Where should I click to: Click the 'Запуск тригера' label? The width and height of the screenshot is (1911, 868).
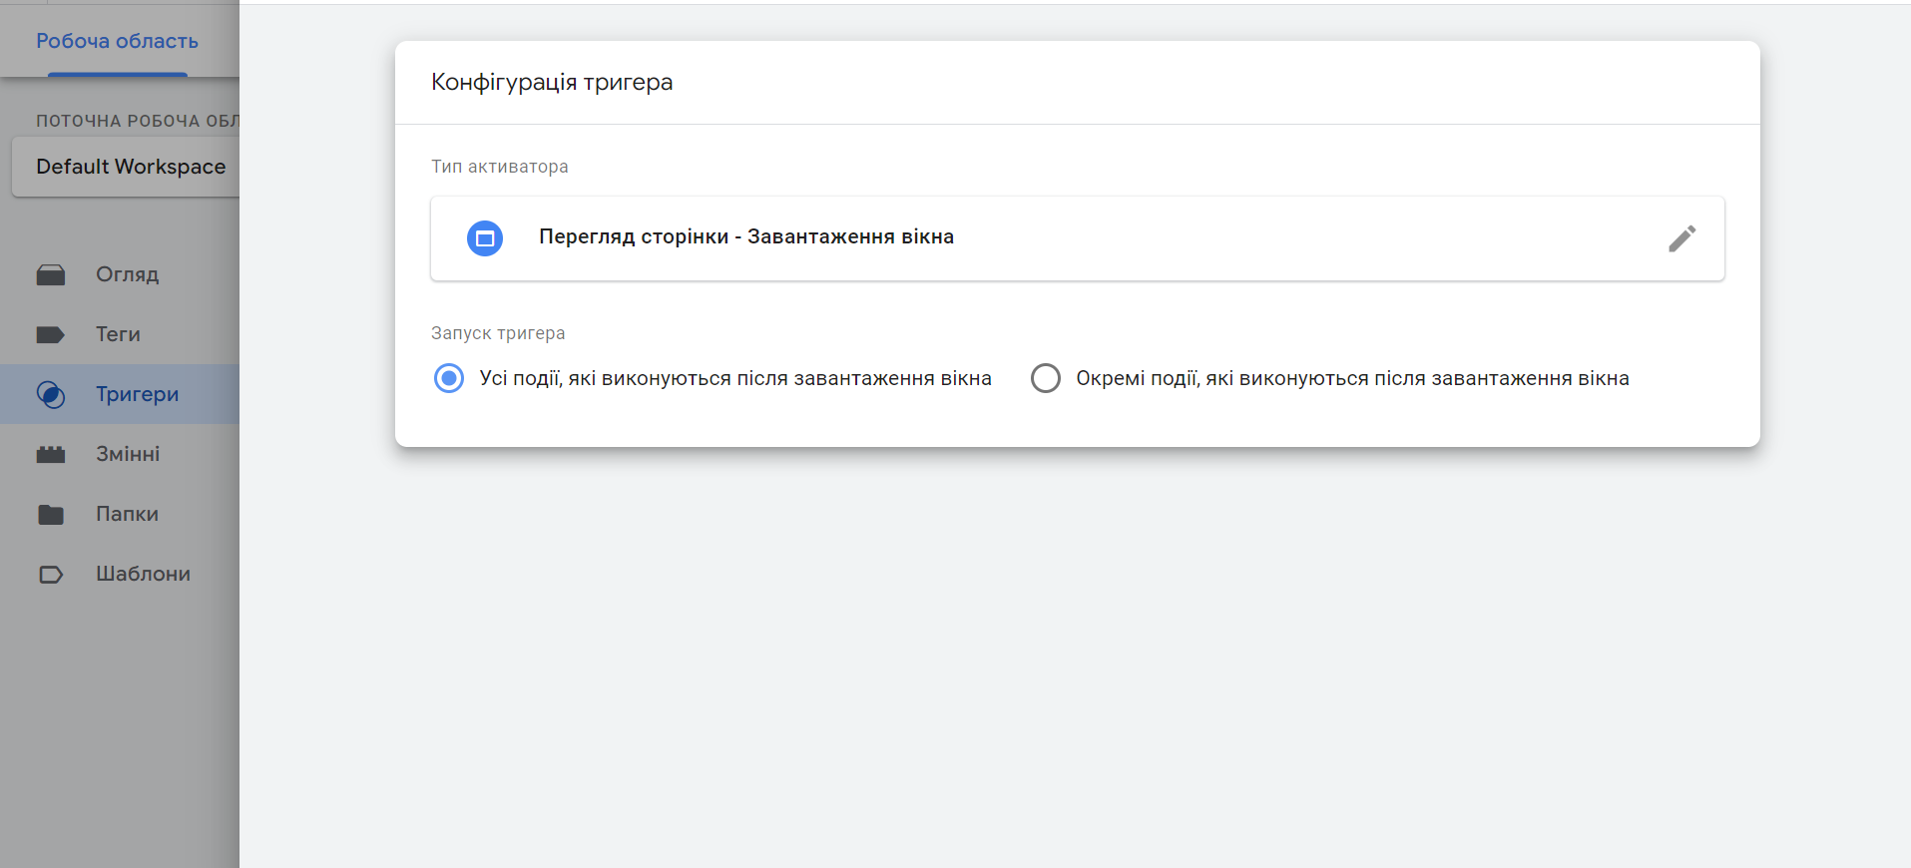coord(498,333)
